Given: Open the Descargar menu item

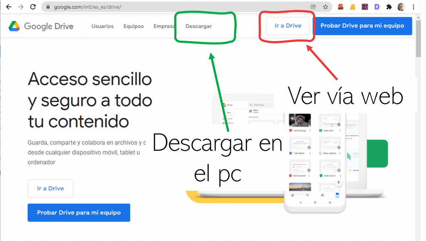Looking at the screenshot, I should pyautogui.click(x=198, y=26).
